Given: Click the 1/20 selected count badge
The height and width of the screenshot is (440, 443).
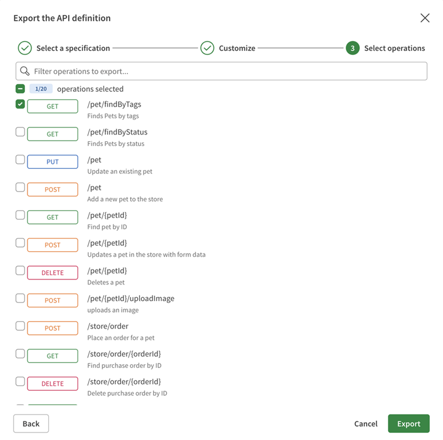Looking at the screenshot, I should tap(41, 89).
